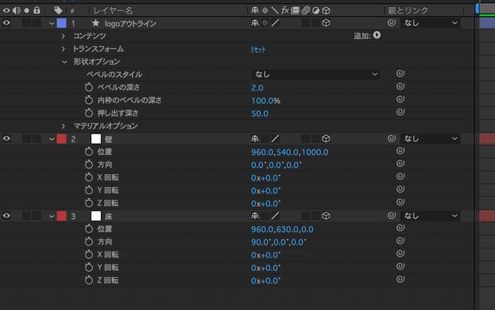
Task: Click pick whip for 床 layer 方向
Action: click(401, 240)
